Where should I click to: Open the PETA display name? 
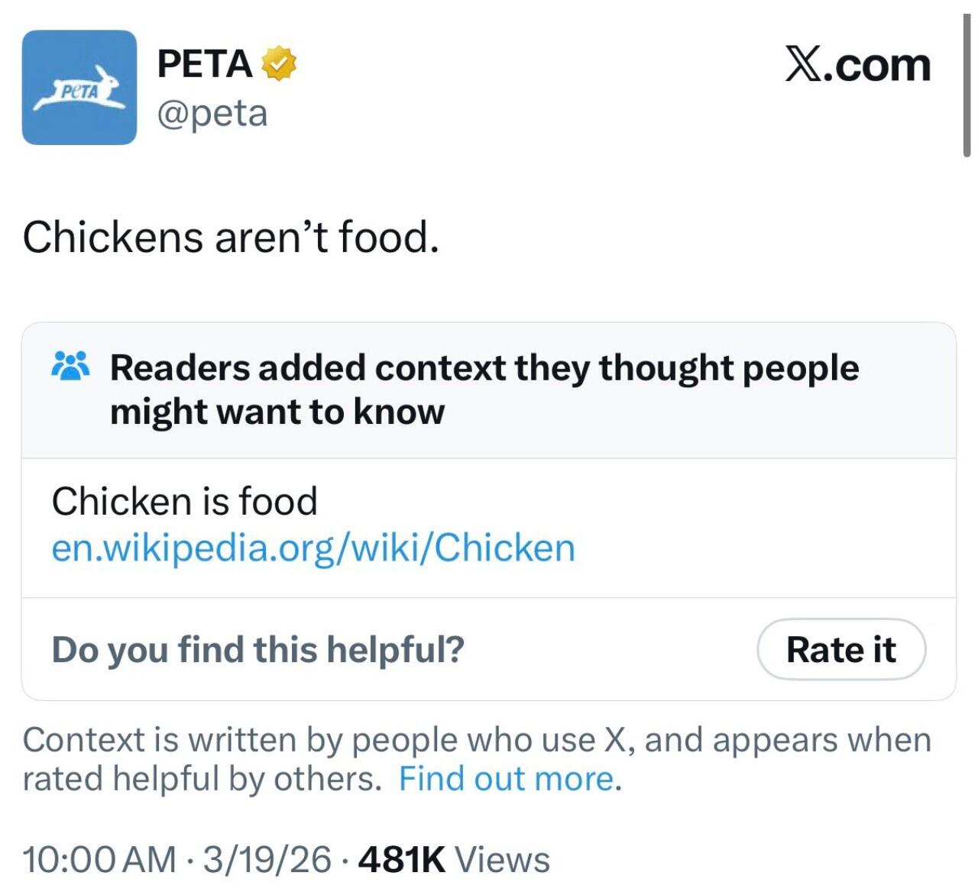click(205, 63)
